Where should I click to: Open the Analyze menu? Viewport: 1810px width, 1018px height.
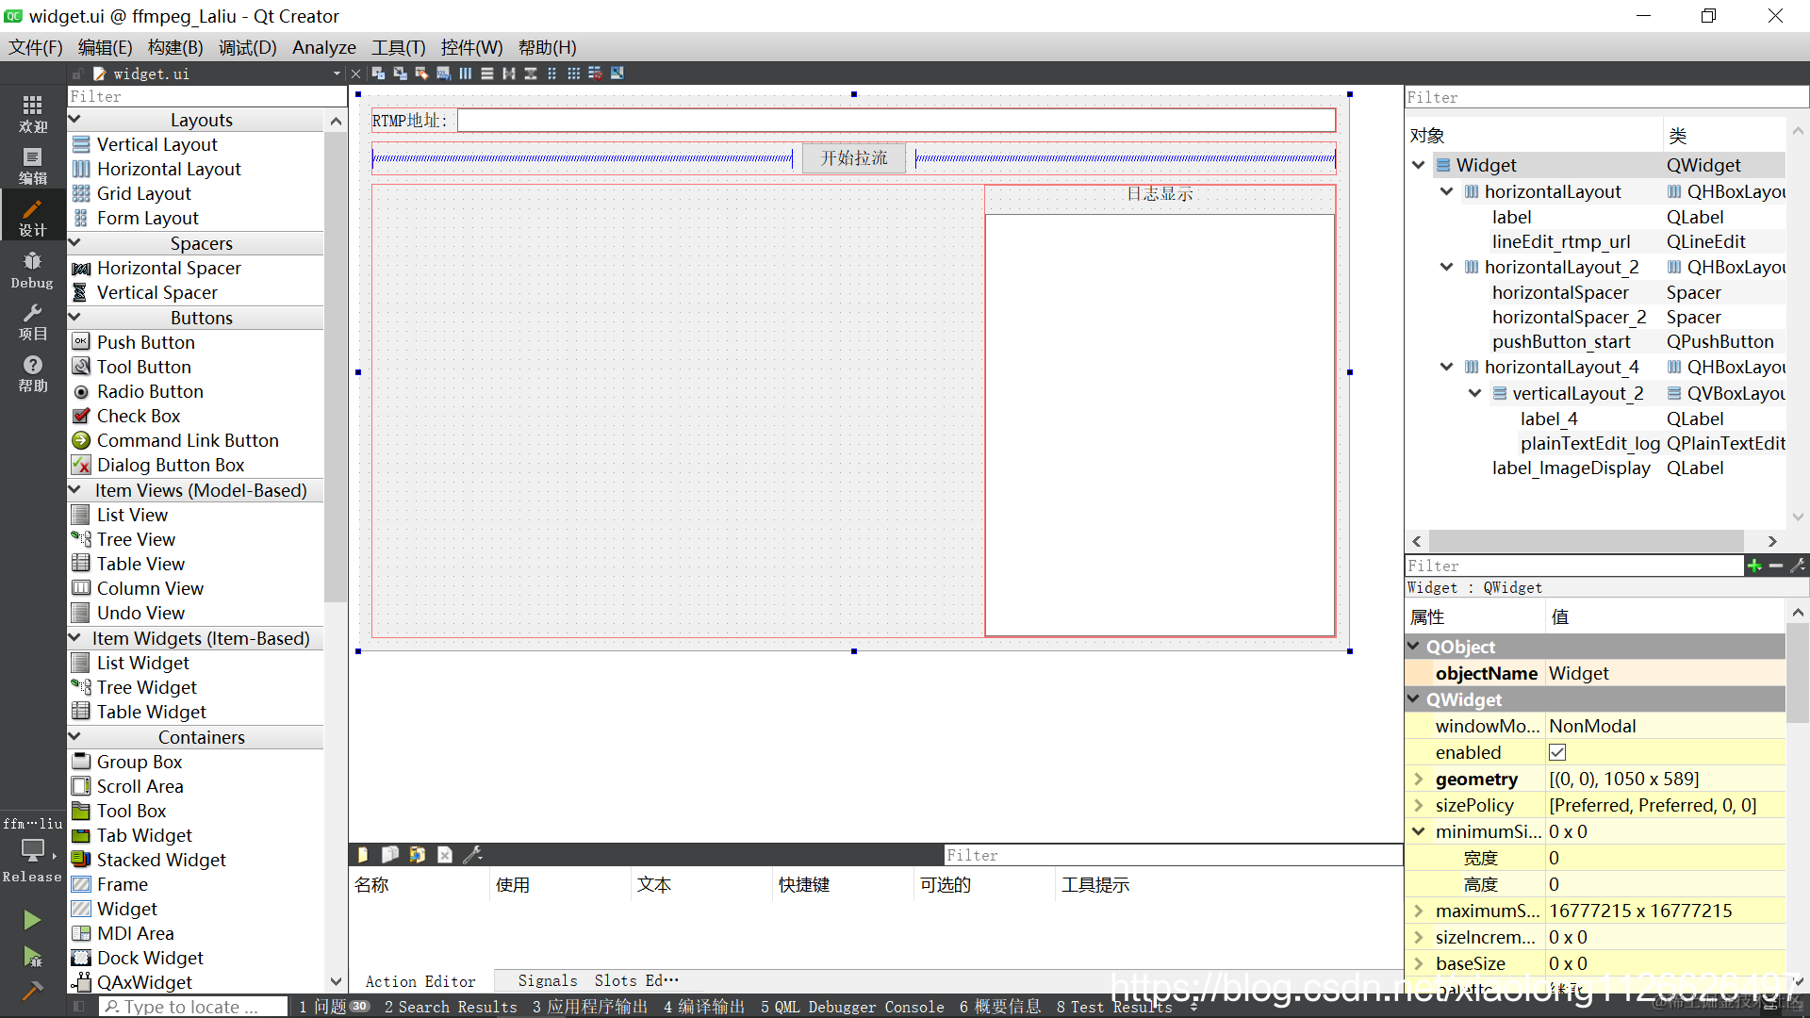[x=323, y=47]
